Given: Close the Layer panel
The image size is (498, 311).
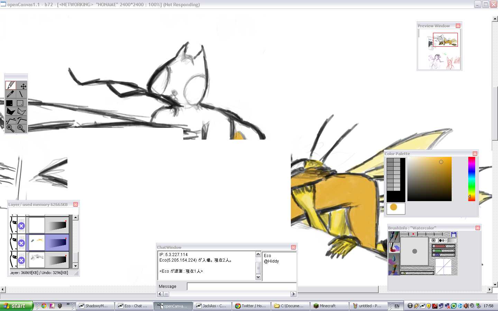Looking at the screenshot, I should tap(75, 205).
